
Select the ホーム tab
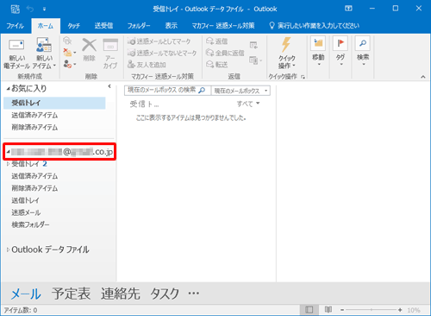[x=46, y=26]
